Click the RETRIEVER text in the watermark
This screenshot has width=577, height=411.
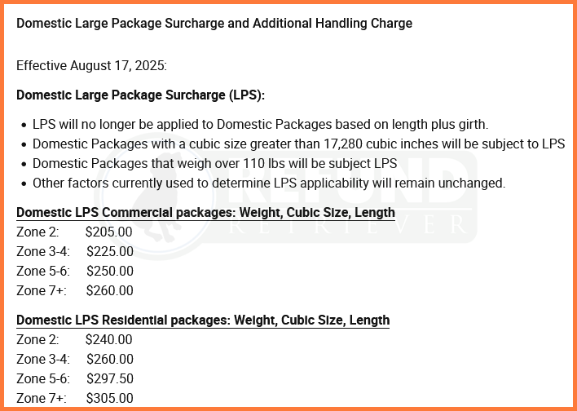[349, 224]
